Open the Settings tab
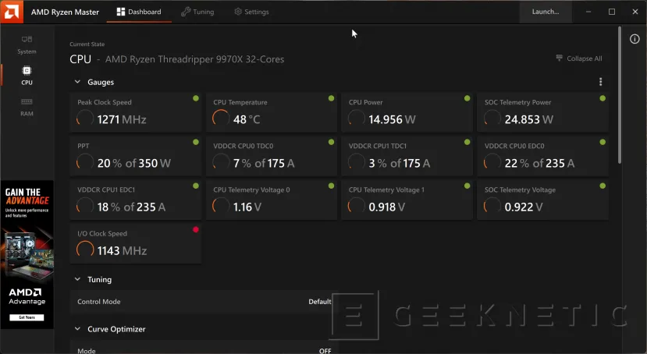Screen dimensions: 647x354 [x=251, y=12]
